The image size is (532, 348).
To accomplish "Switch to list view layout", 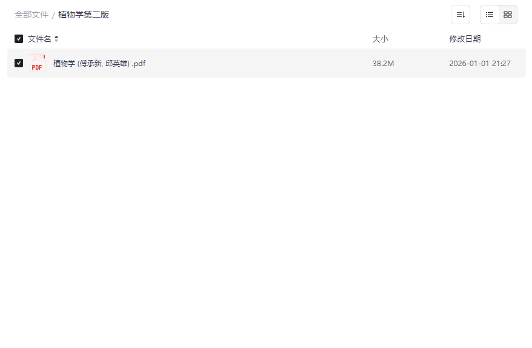I will 489,15.
